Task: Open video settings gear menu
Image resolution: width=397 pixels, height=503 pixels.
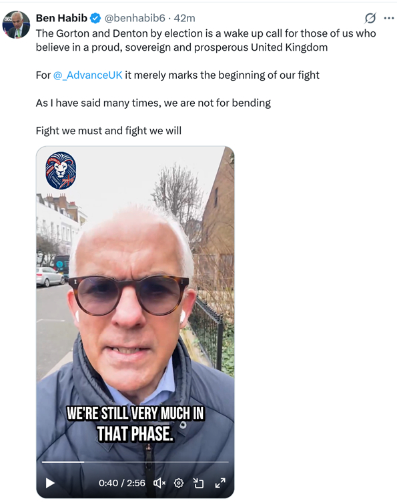Action: point(179,483)
